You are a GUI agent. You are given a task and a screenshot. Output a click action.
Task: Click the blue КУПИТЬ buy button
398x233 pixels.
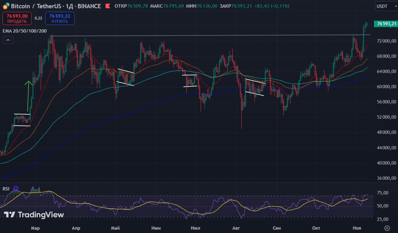point(60,19)
